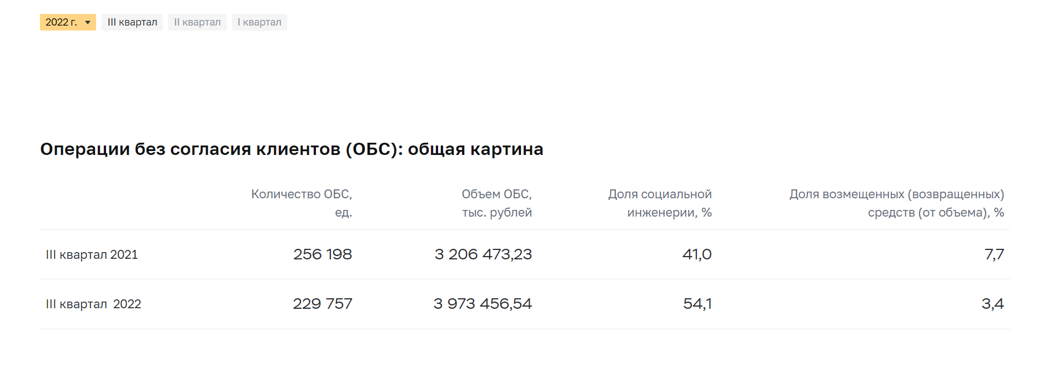Select the III квартал 2022 row label

point(93,304)
